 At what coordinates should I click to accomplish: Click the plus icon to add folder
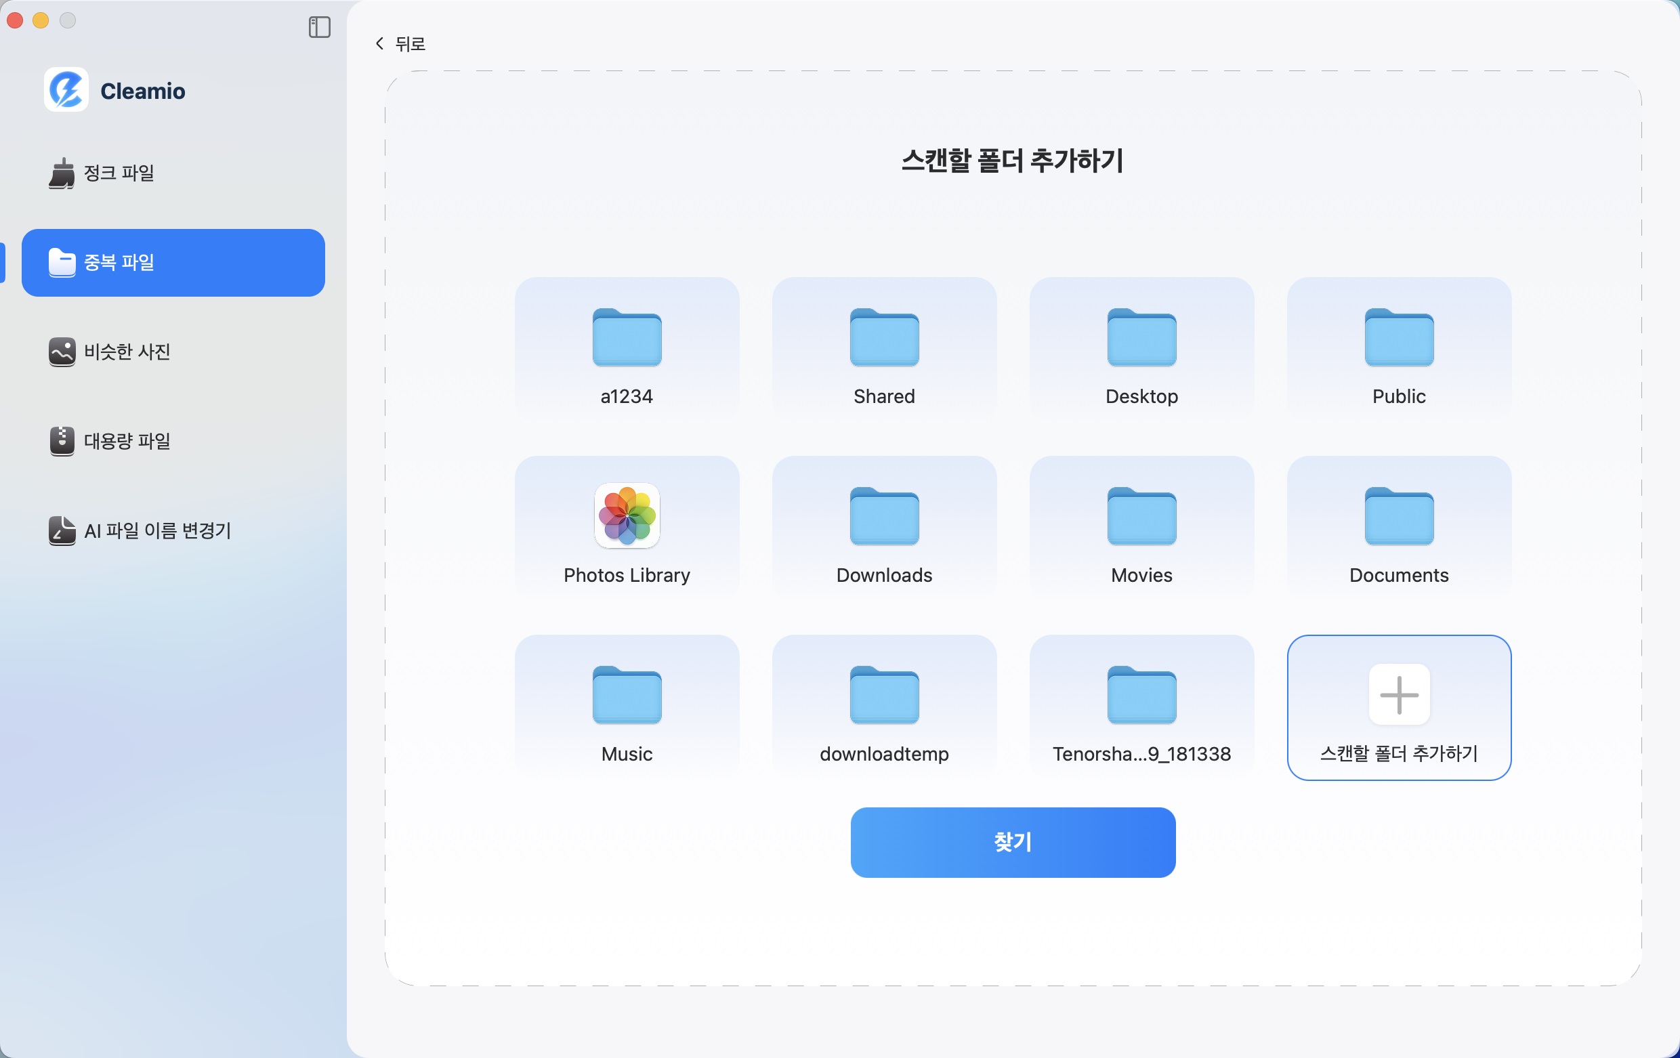point(1399,694)
